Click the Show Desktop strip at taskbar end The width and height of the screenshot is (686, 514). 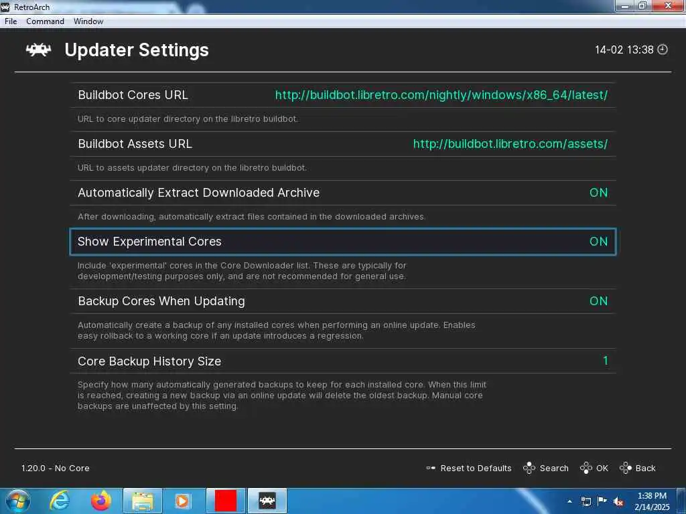click(681, 501)
